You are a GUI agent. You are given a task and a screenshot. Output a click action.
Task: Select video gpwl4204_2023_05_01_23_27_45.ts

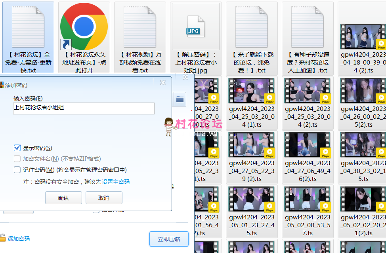(252, 199)
